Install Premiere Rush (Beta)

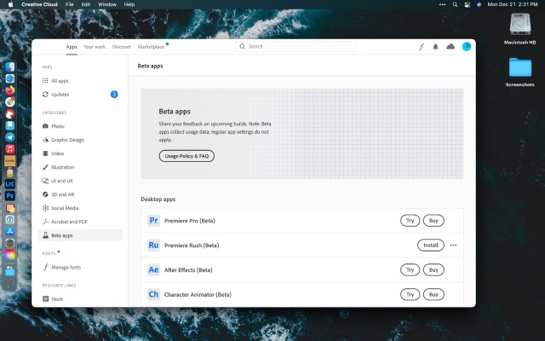point(430,245)
